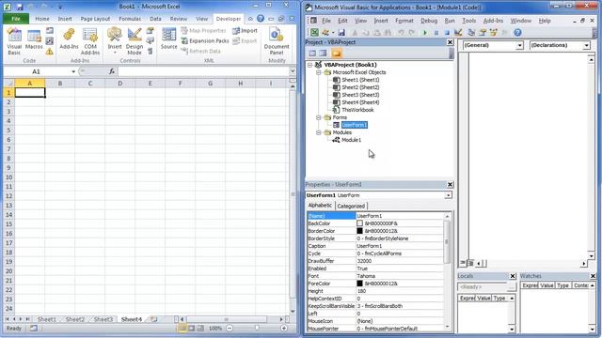Minimize the Excel ribbon with the caret icon
This screenshot has height=338, width=602.
[x=250, y=19]
